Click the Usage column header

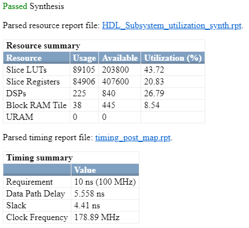click(84, 58)
